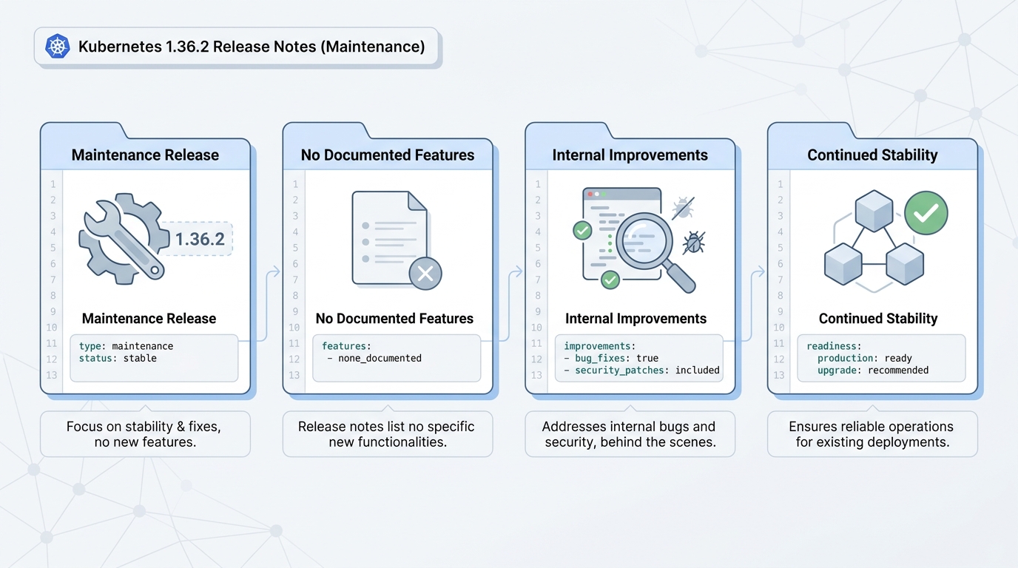Click the 'status: stable' code line
This screenshot has height=568, width=1018.
118,358
